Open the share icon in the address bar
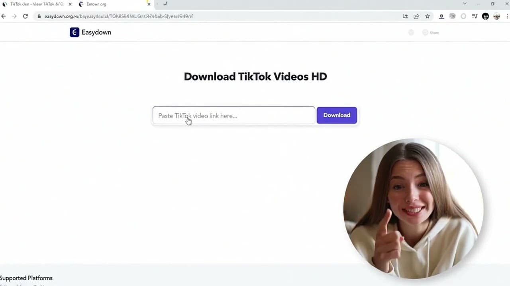510x286 pixels. pos(416,16)
